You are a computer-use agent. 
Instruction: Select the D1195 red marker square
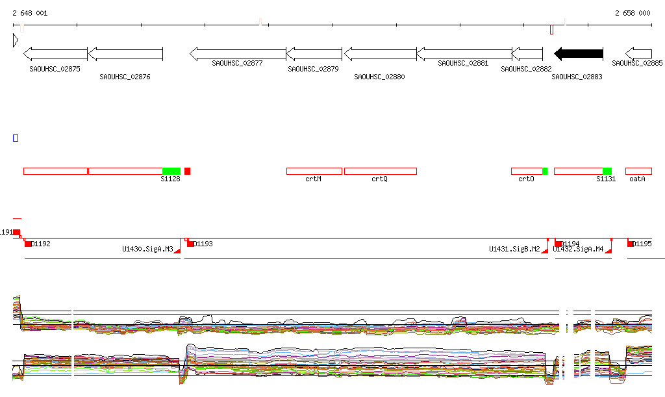[x=631, y=244]
